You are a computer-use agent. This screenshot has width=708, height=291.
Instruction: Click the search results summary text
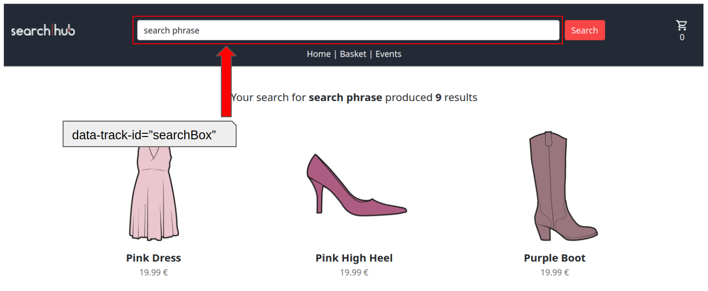[354, 98]
